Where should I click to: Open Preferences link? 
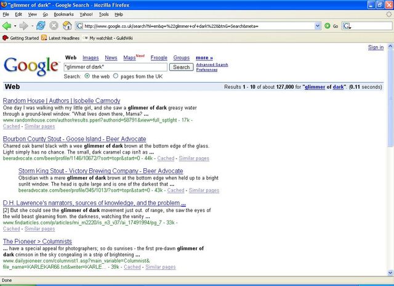[207, 70]
